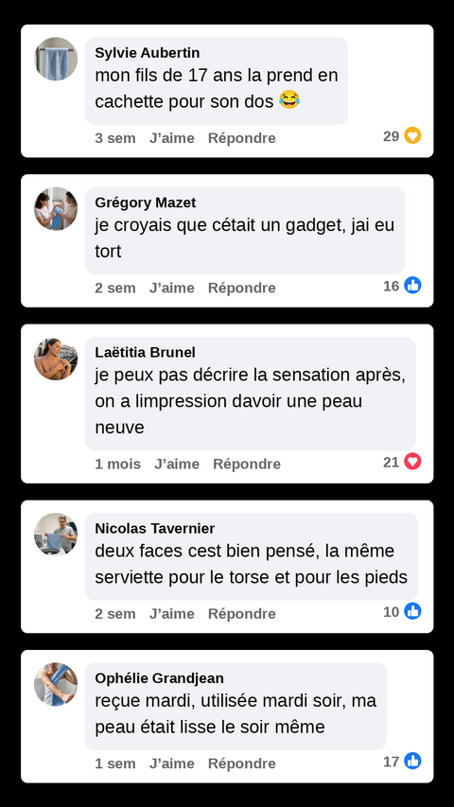This screenshot has width=454, height=807.
Task: Click the care reaction icon on Sylvie's comment
Action: pyautogui.click(x=412, y=136)
